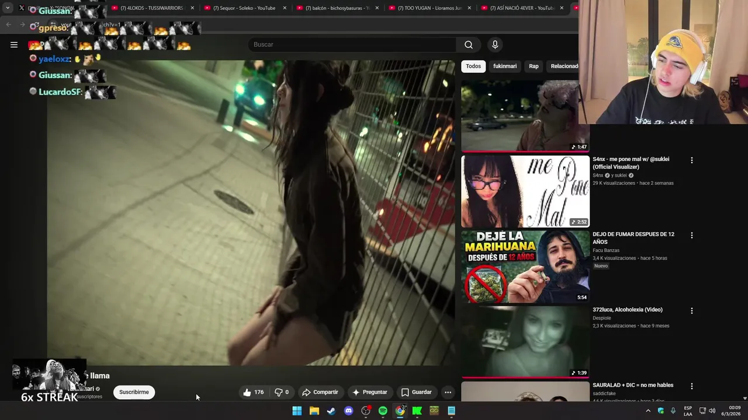Open Discord from the taskbar
748x420 pixels.
coord(349,411)
